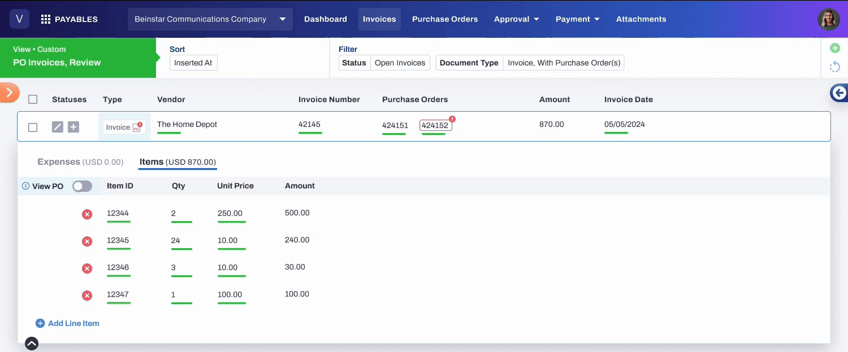Open the Approval dropdown menu
Viewport: 848px width, 352px height.
[516, 19]
